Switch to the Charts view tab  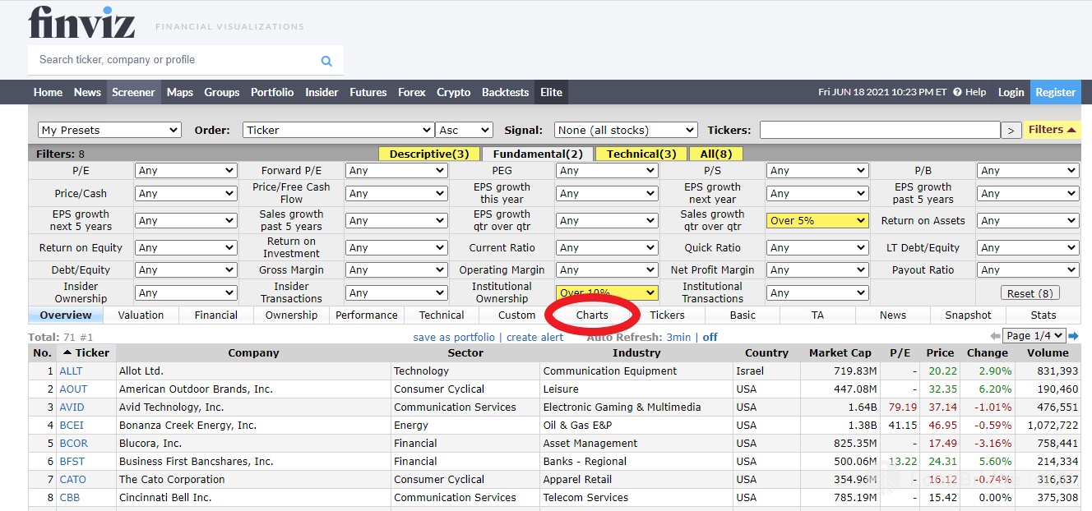pyautogui.click(x=592, y=315)
